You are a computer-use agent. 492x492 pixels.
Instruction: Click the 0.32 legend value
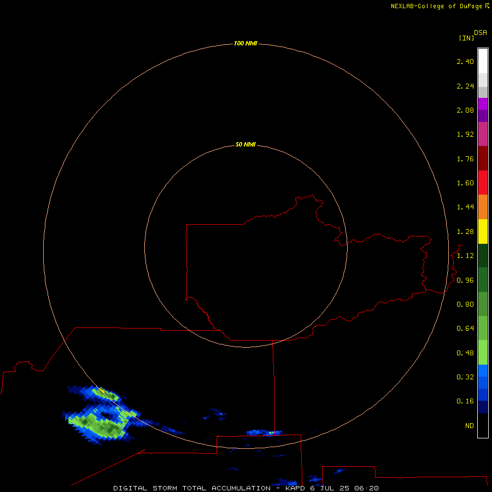click(x=465, y=377)
